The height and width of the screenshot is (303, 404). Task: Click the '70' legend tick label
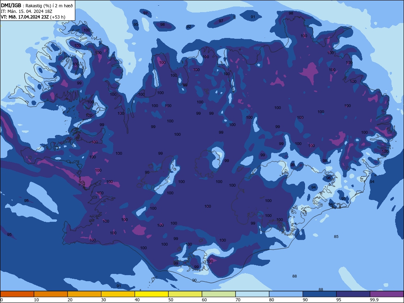(238, 300)
